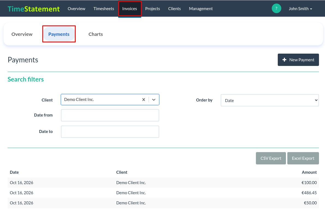Viewport: 325px width, 209px height.
Task: Click the Client column header
Action: [x=122, y=172]
